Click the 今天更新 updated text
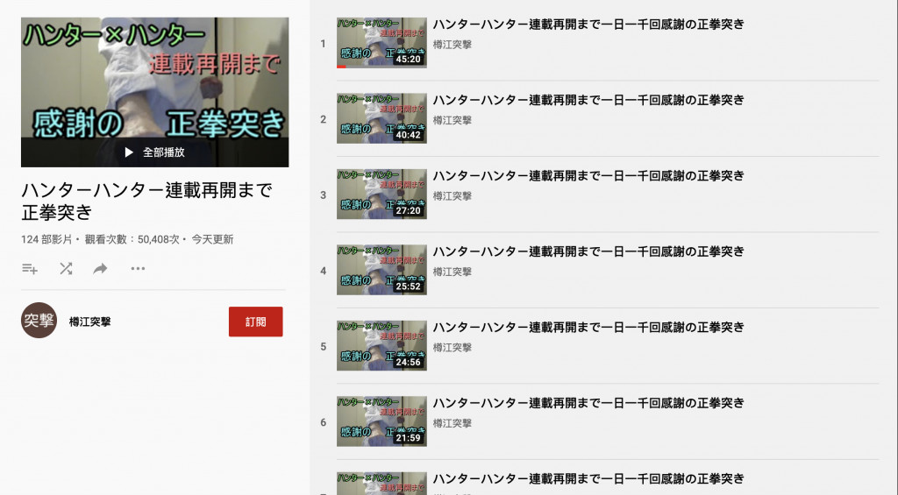This screenshot has width=898, height=495. pyautogui.click(x=212, y=239)
